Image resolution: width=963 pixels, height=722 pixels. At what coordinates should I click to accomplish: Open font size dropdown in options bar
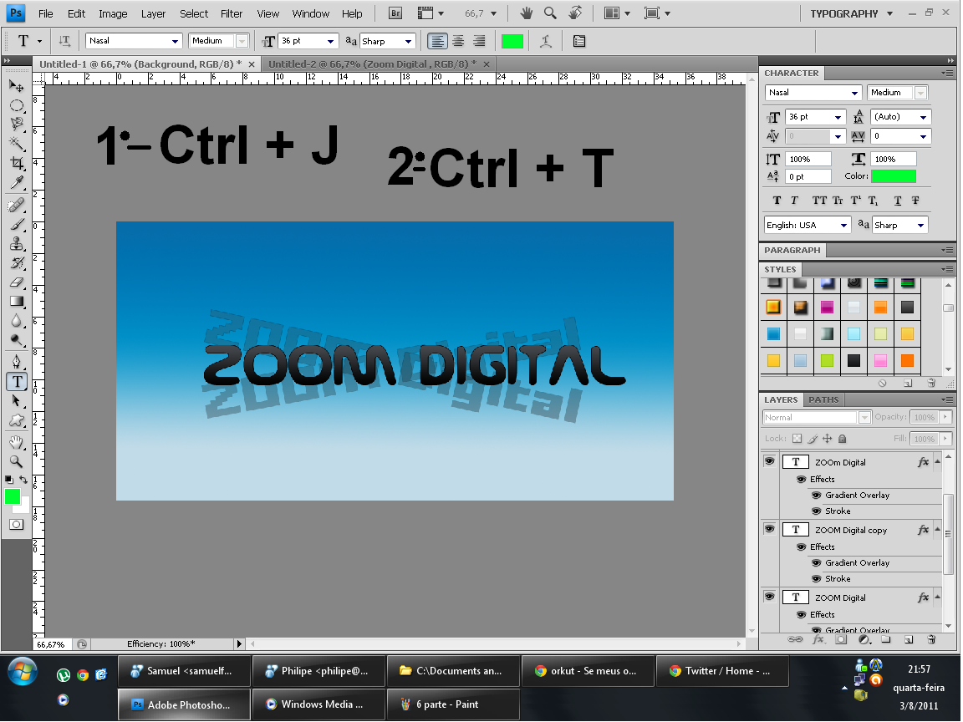330,41
